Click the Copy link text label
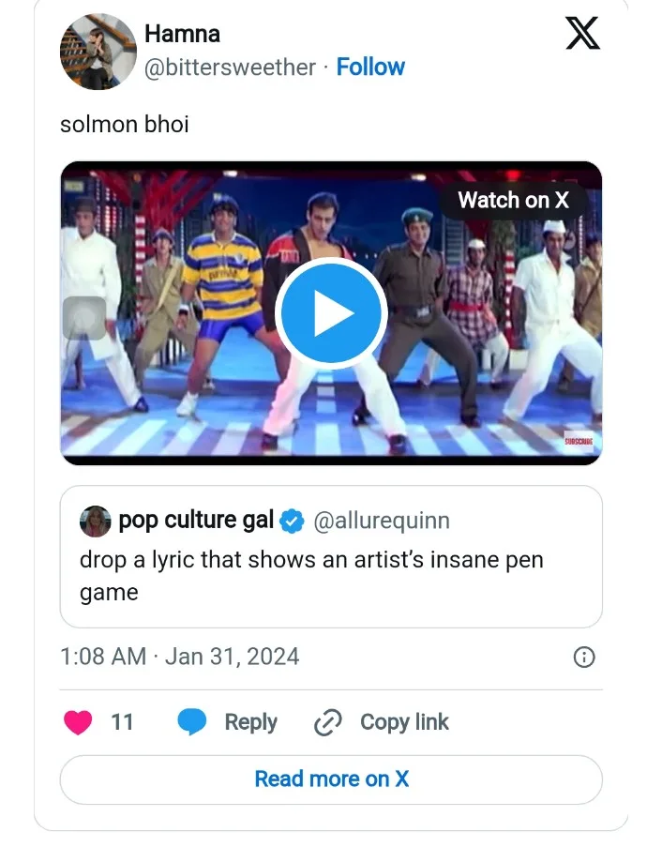This screenshot has height=847, width=662. [404, 722]
